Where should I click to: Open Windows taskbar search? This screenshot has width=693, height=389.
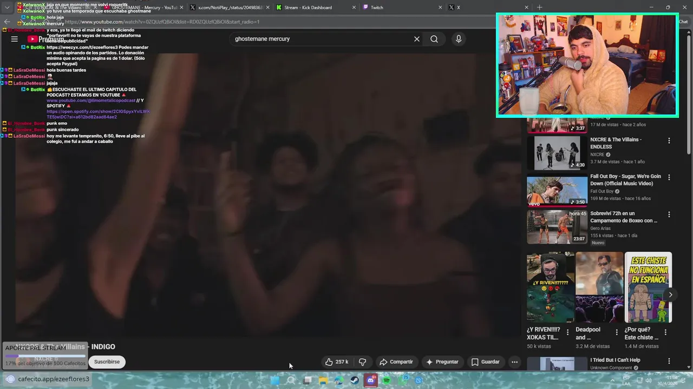pos(291,380)
